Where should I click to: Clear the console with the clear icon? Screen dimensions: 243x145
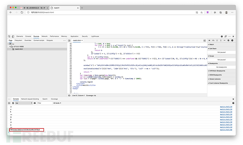click(13, 103)
